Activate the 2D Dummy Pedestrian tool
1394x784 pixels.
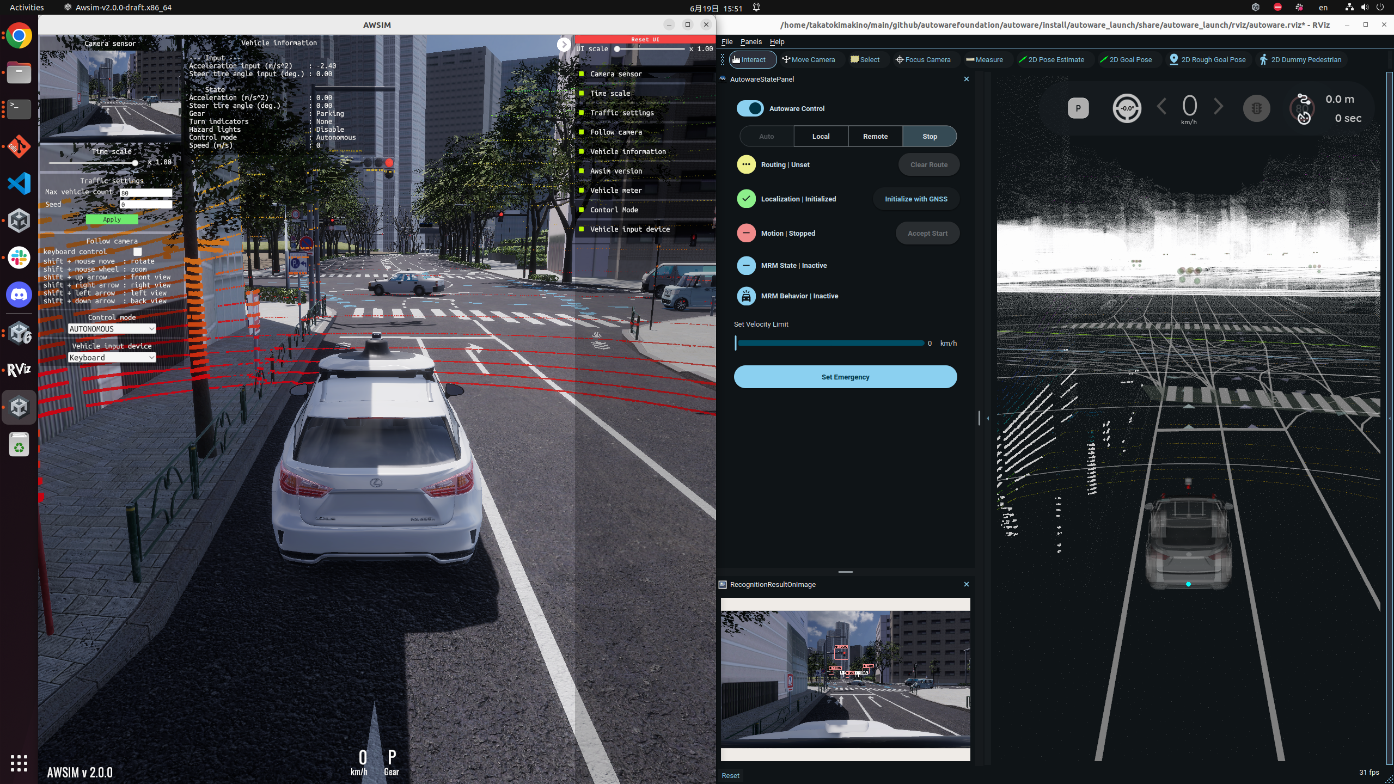point(1300,60)
